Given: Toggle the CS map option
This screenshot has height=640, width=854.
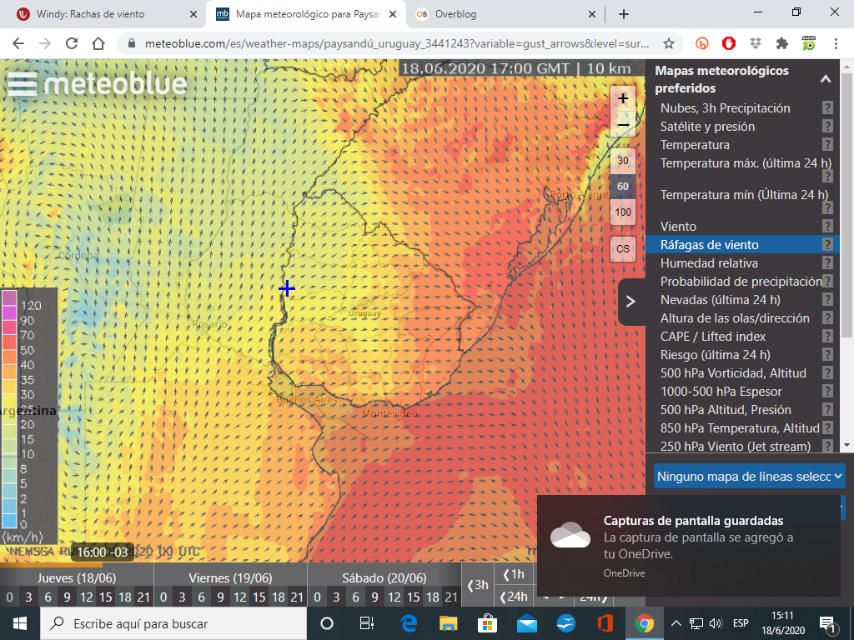Looking at the screenshot, I should pos(623,248).
